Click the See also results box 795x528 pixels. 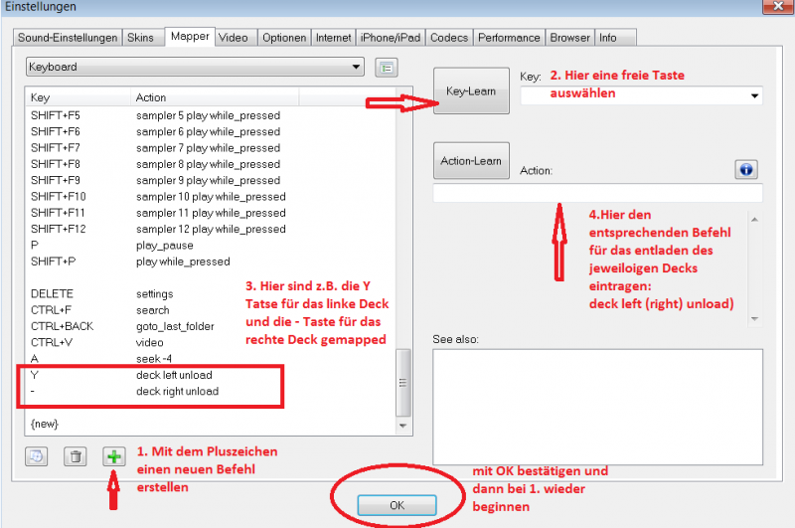[x=598, y=407]
